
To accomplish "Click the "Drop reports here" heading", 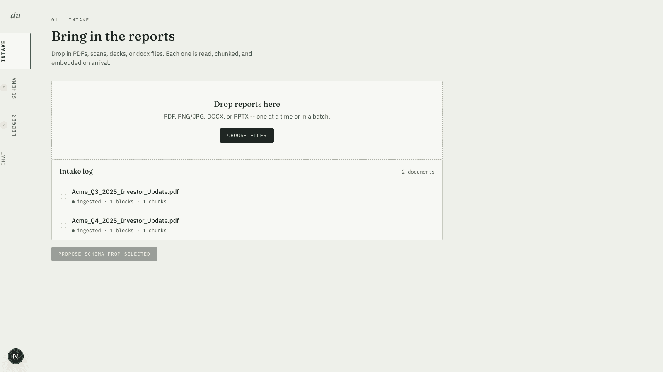I will [247, 104].
